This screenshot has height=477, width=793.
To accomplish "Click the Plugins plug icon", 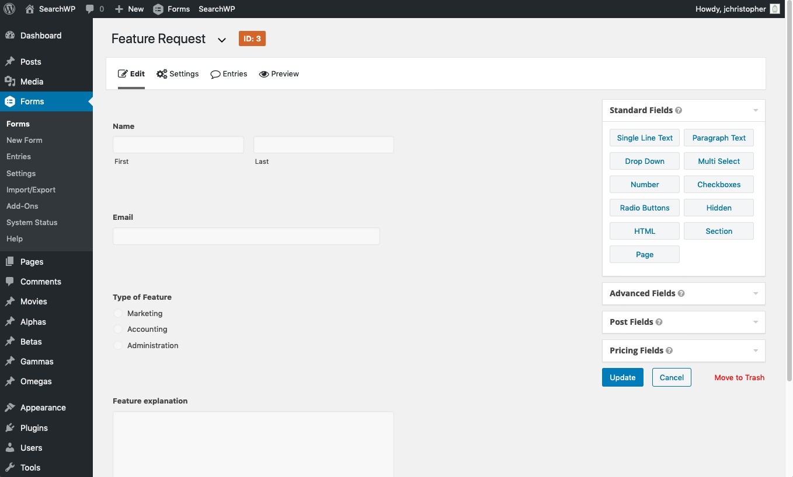I will (10, 428).
